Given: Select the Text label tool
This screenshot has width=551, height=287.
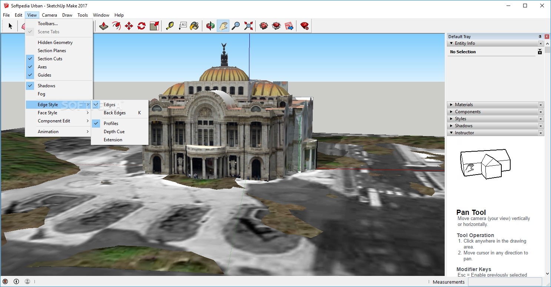Looking at the screenshot, I should click(182, 26).
